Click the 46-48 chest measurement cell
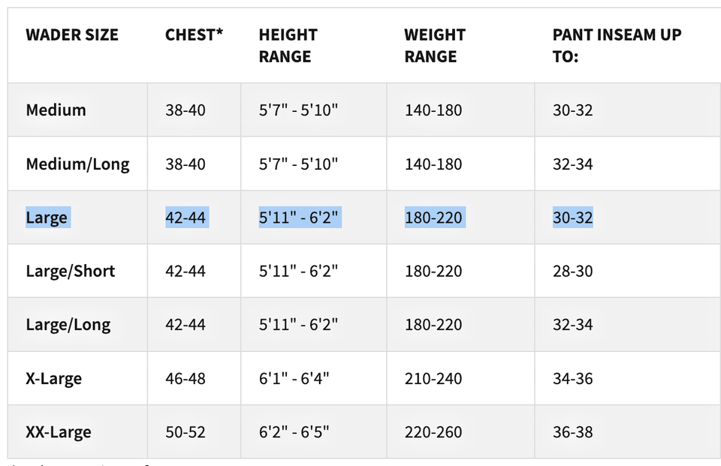 [x=186, y=379]
